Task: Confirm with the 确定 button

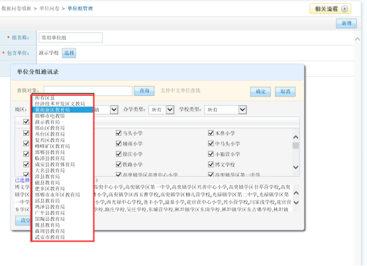Action: pyautogui.click(x=260, y=91)
